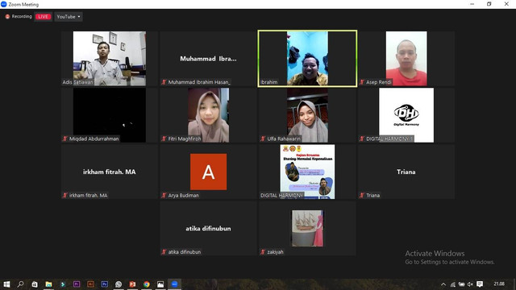Click the 'Fitri Maghfiroh' name label
This screenshot has width=516, height=290.
(x=185, y=139)
